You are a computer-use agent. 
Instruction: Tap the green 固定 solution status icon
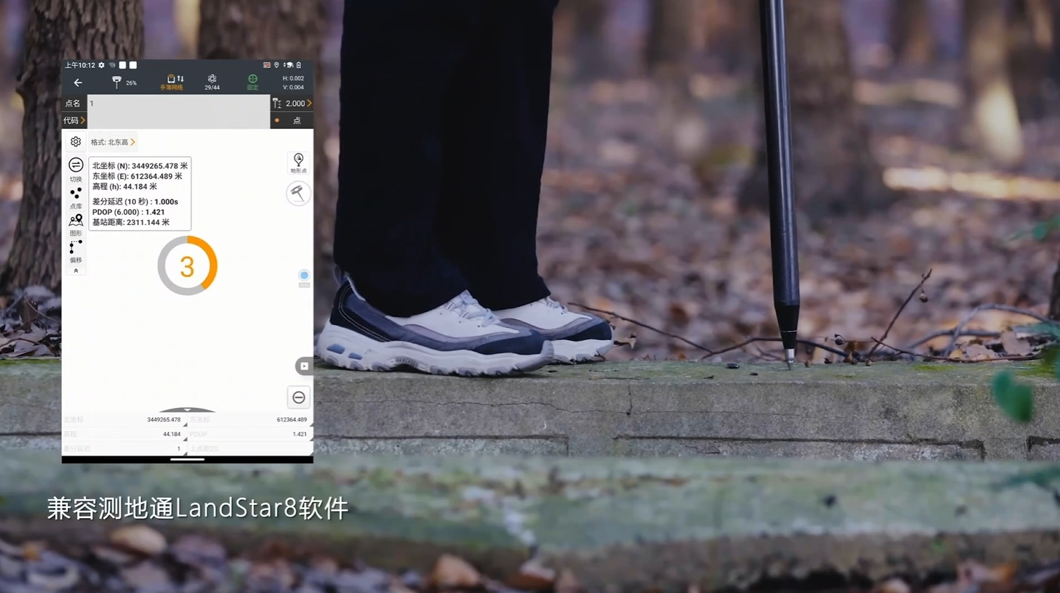pos(253,83)
